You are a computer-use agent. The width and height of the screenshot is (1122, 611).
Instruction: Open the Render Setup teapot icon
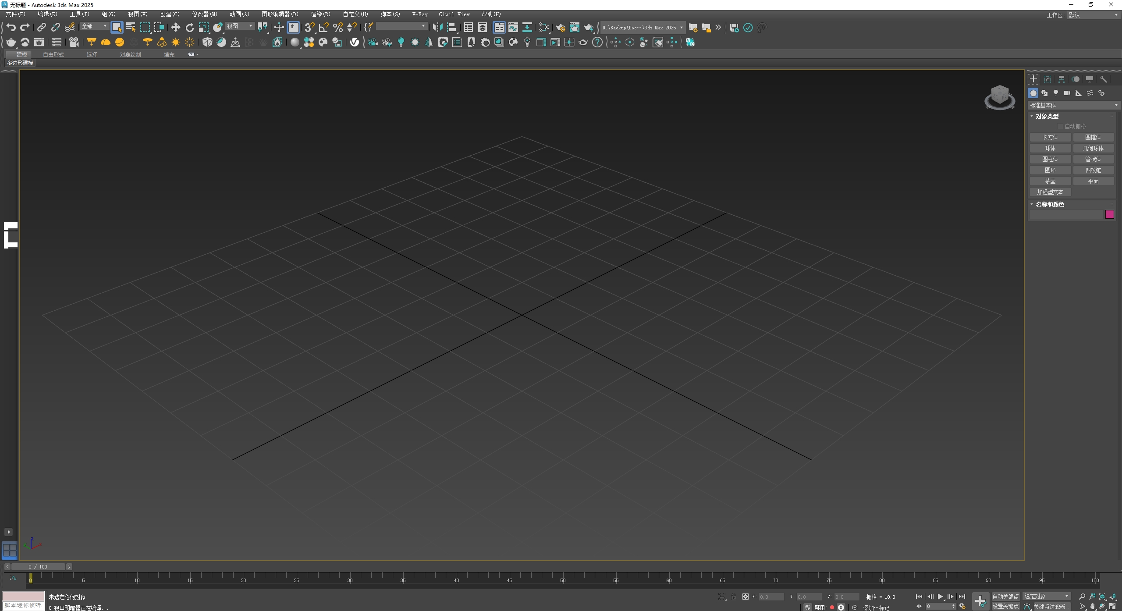(561, 27)
